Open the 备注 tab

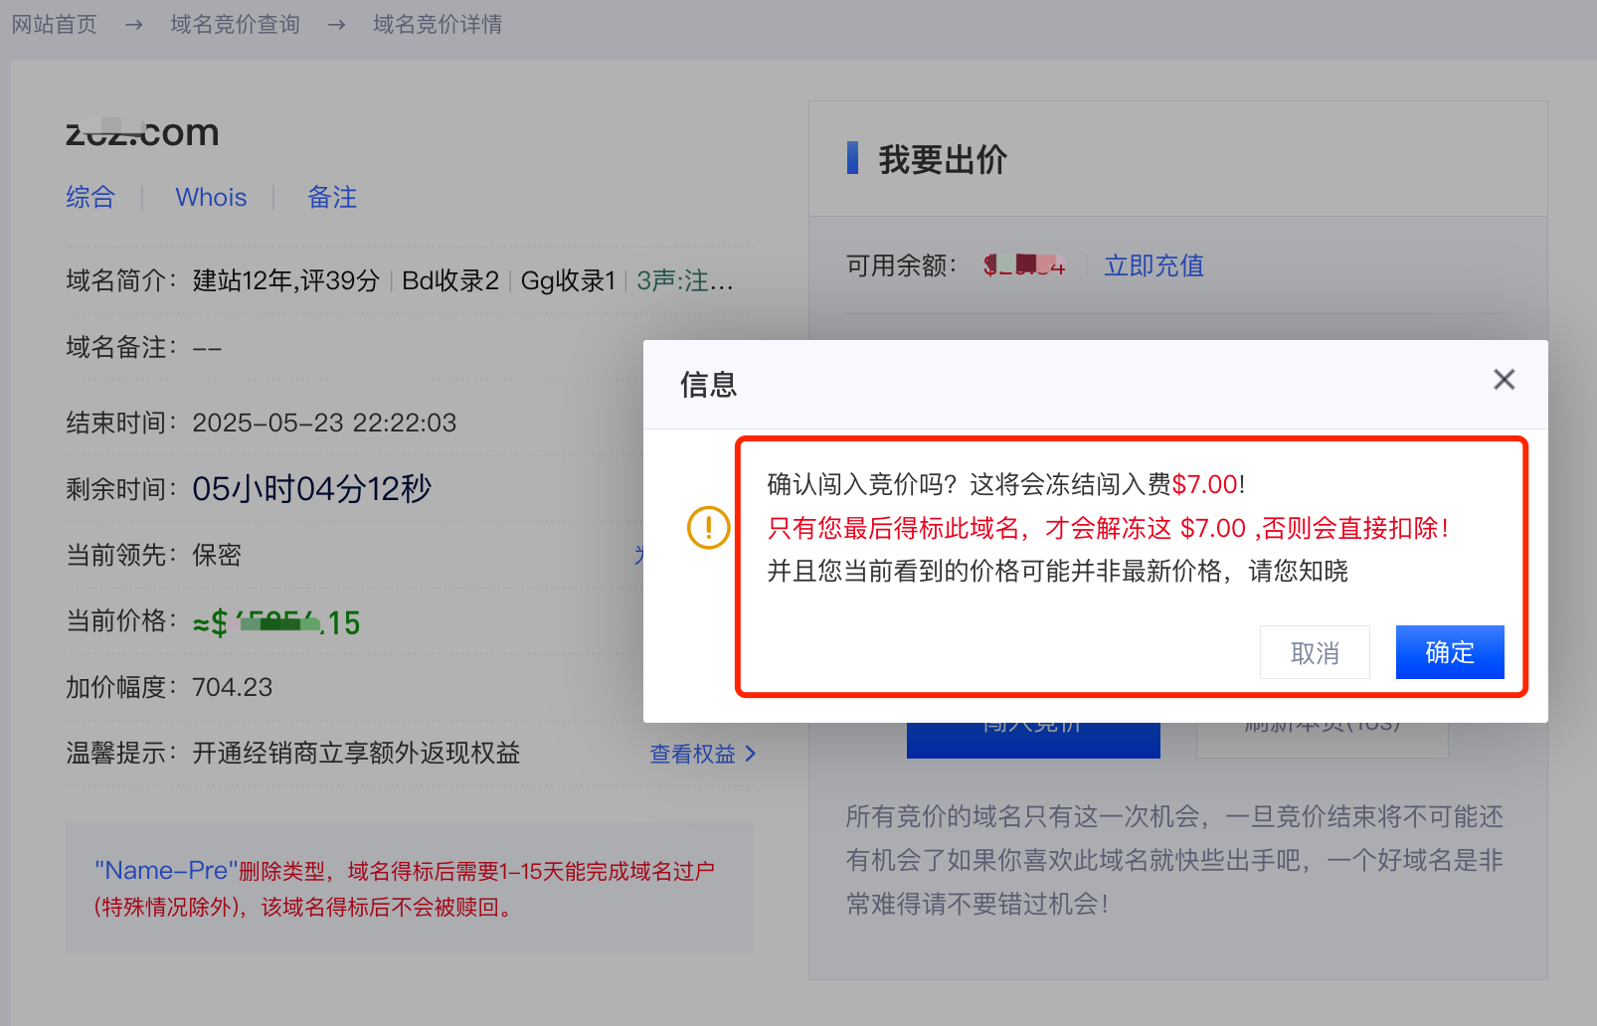pos(332,197)
